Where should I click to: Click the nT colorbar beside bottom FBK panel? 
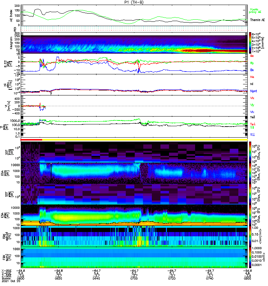250,257
